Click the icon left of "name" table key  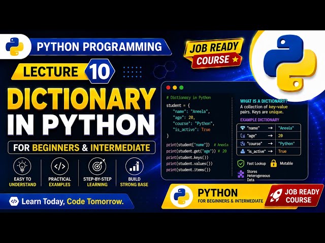coord(243,128)
